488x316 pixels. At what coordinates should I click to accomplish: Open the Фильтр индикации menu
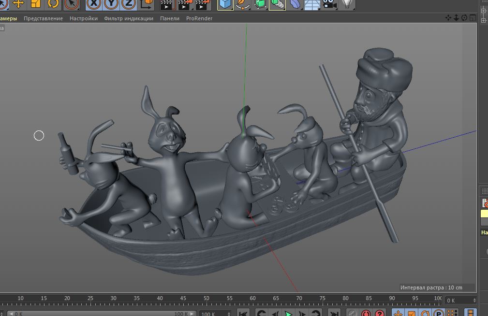(x=129, y=18)
